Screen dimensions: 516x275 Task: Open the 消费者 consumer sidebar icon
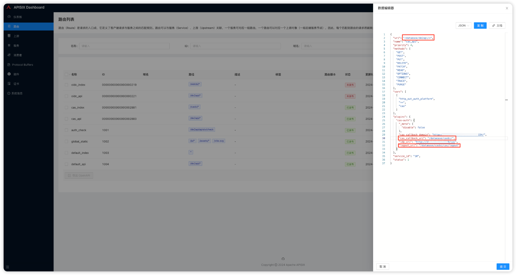(9, 55)
